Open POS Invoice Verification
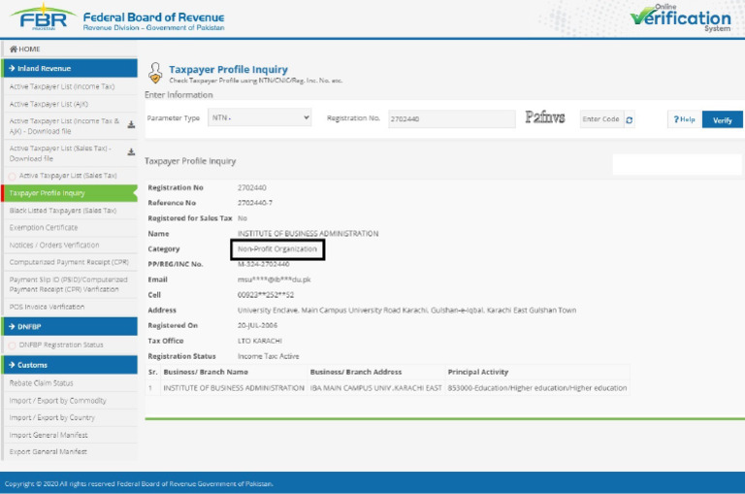The image size is (745, 494). coord(47,307)
